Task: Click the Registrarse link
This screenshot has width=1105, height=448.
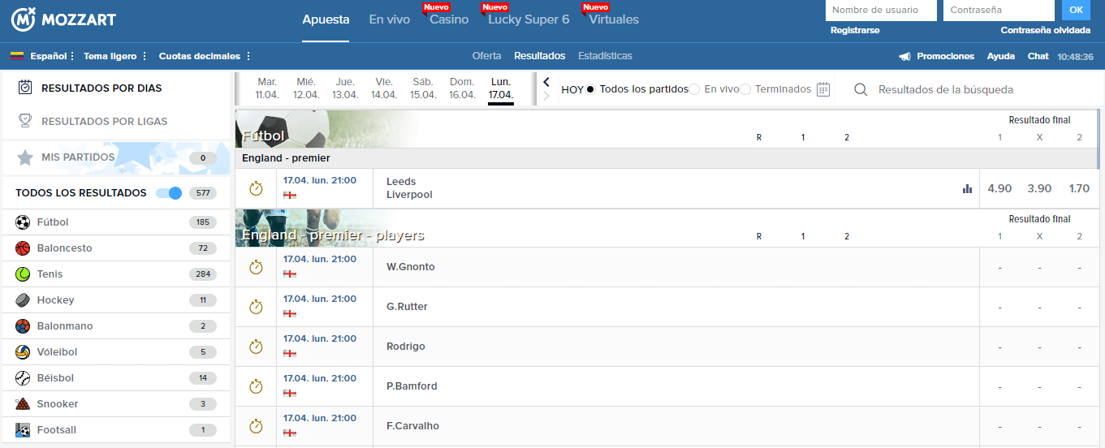Action: pyautogui.click(x=855, y=30)
